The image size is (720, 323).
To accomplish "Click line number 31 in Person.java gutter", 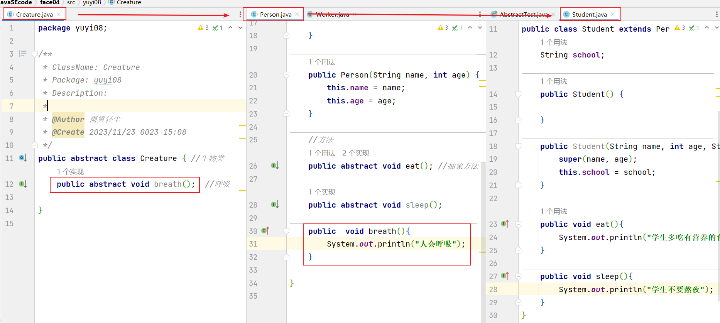I will [253, 244].
